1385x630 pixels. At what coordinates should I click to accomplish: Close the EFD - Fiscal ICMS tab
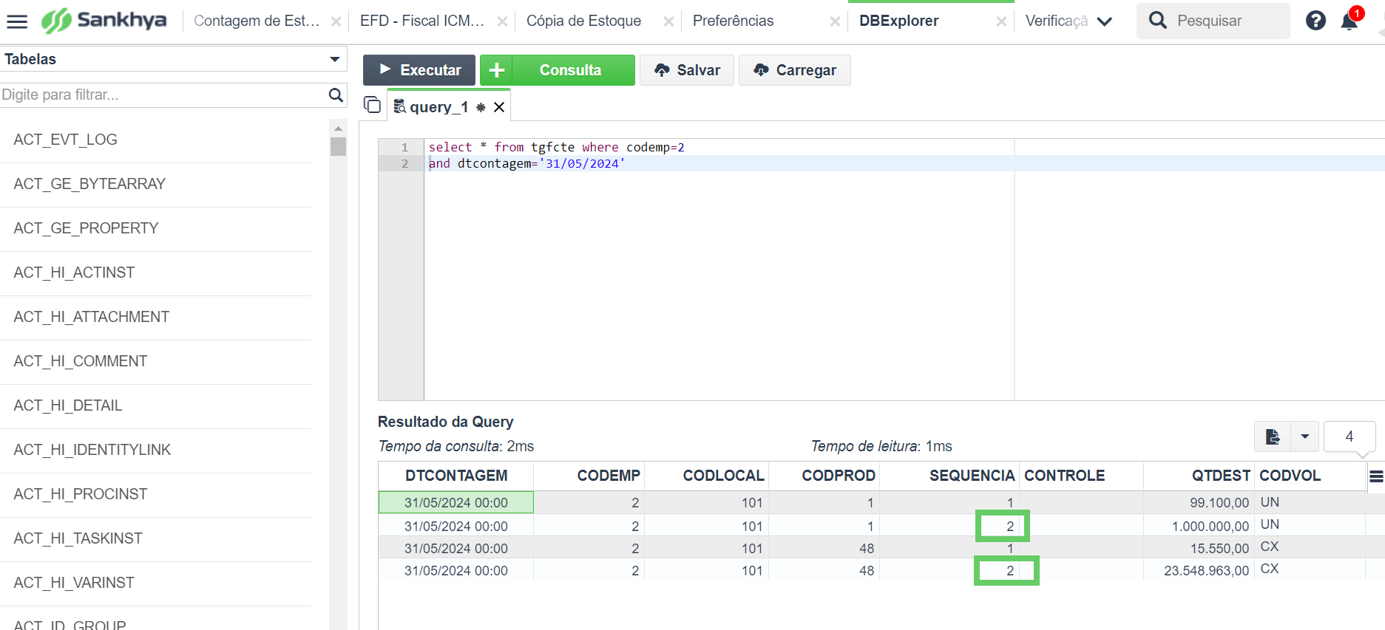click(x=502, y=21)
